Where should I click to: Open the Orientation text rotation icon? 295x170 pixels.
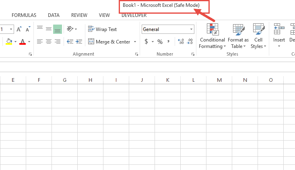(x=70, y=29)
